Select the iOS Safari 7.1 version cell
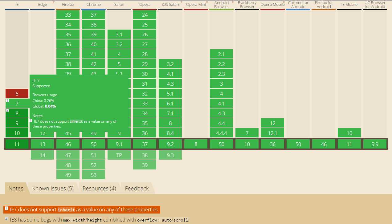Screen dimensions: 392x224 [x=170, y=113]
